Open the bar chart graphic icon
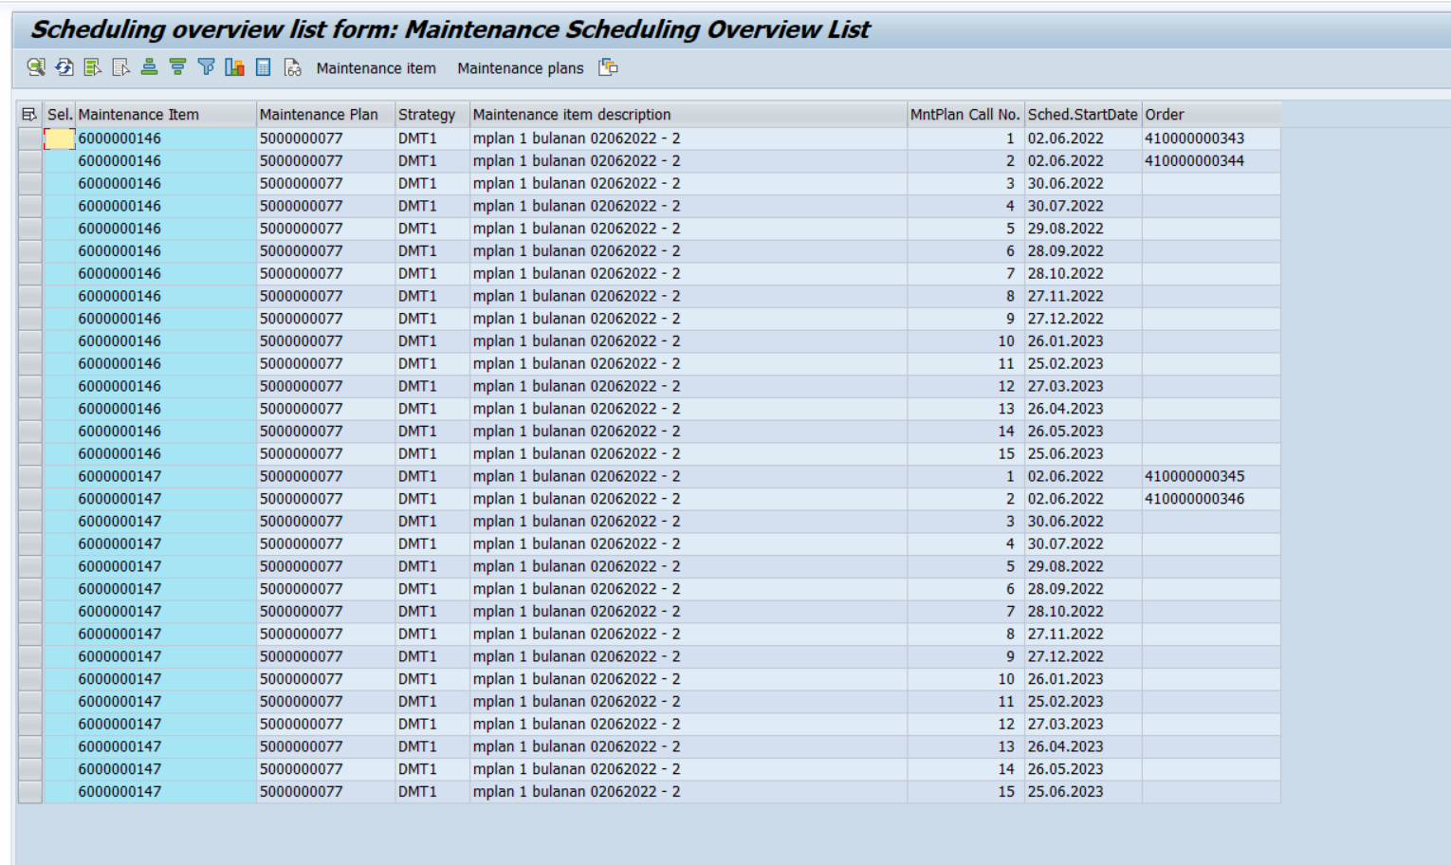Screen dimensions: 1451x865 point(234,67)
